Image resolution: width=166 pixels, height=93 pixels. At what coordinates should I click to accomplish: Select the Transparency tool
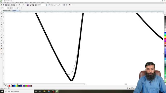1,46
